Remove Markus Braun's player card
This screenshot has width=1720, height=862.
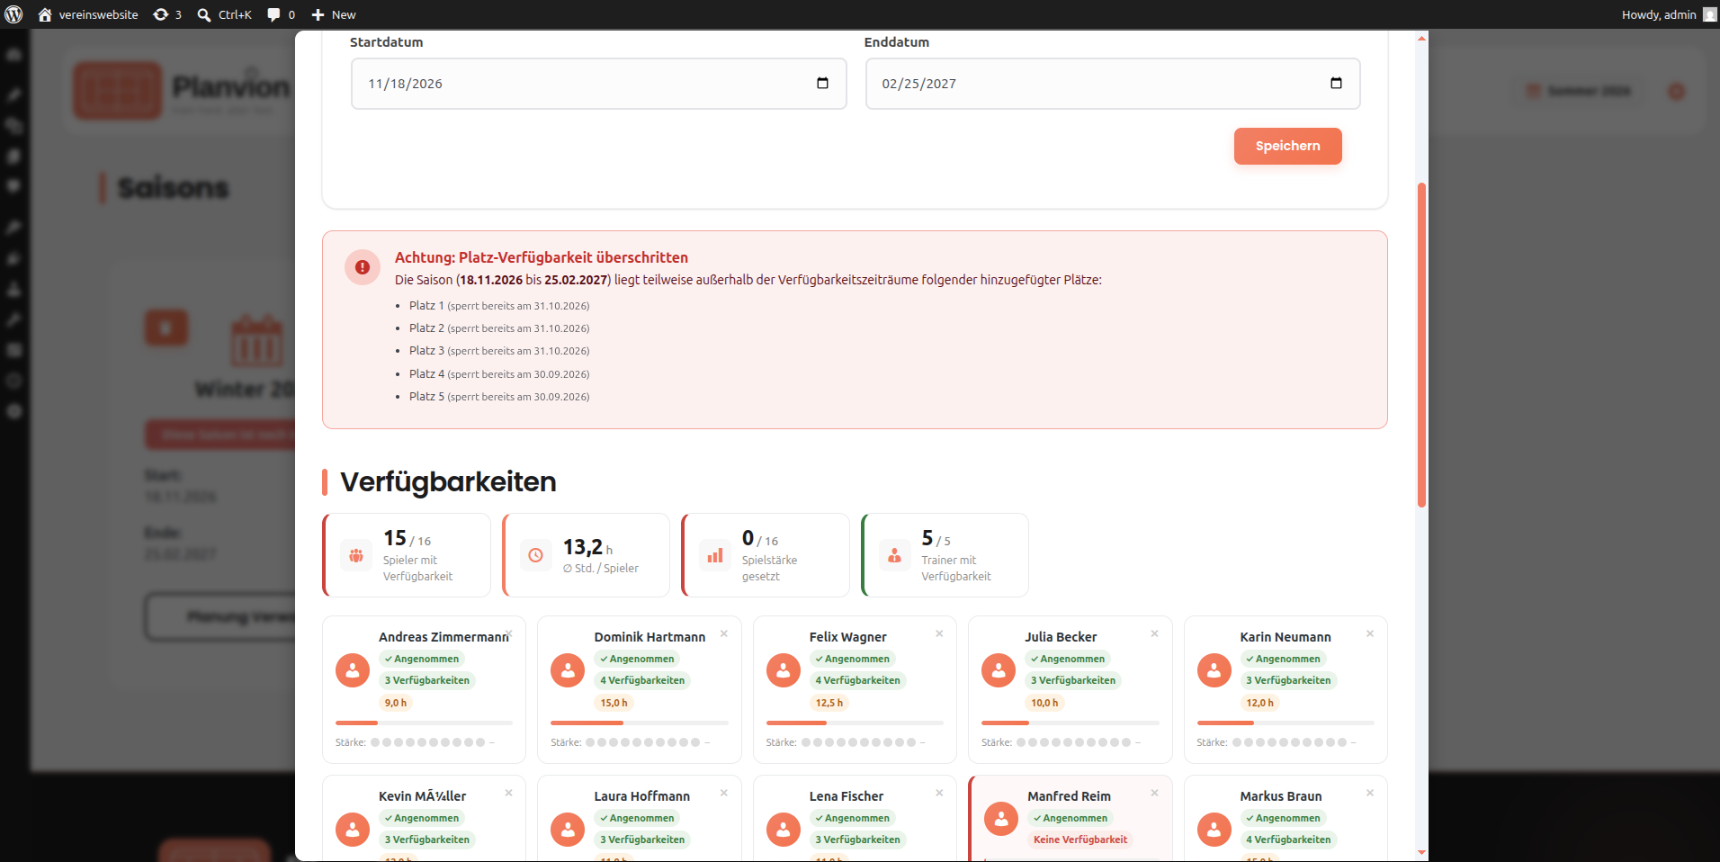point(1370,793)
